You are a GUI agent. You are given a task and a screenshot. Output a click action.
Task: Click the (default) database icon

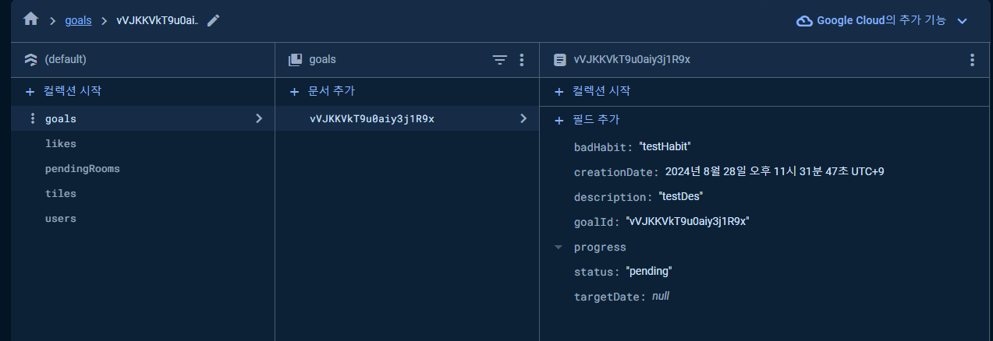tap(31, 59)
